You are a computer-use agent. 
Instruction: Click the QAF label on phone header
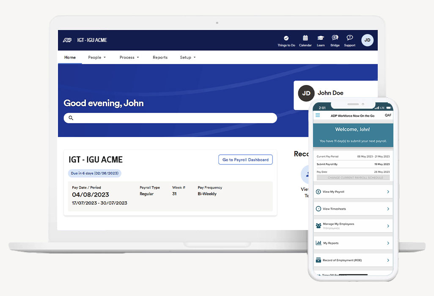tap(388, 115)
